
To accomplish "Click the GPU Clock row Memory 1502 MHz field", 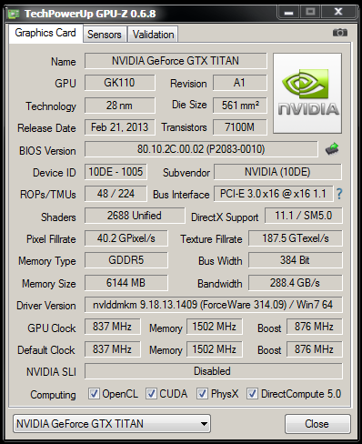I will point(214,327).
